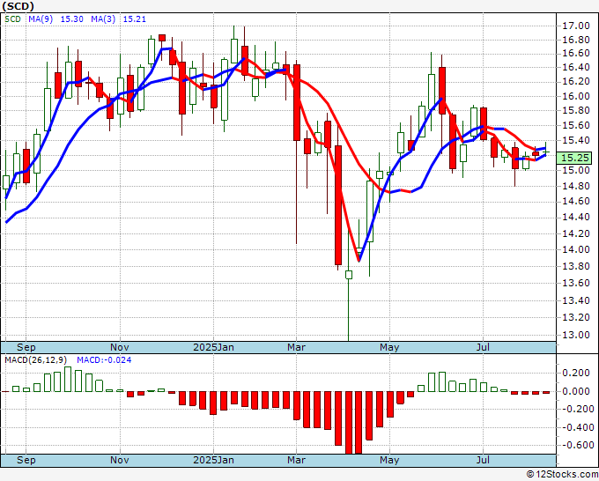Click the 16.00 price axis label
Viewport: 599px width, 481px height.
click(576, 96)
